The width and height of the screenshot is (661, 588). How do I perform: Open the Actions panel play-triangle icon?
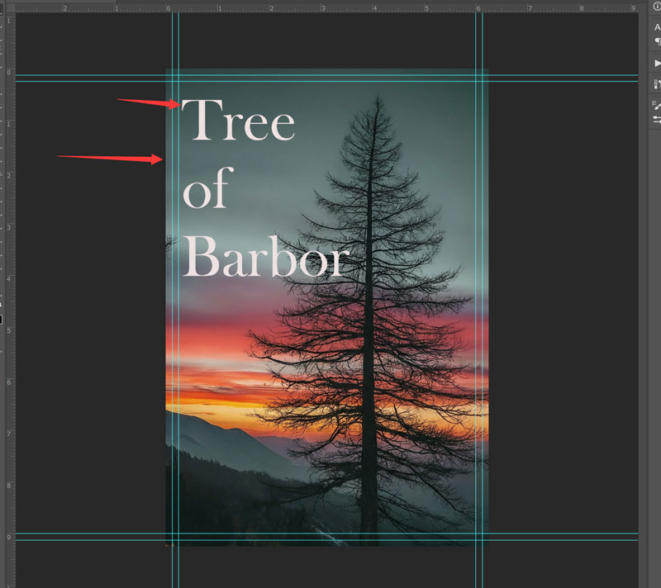point(657,64)
